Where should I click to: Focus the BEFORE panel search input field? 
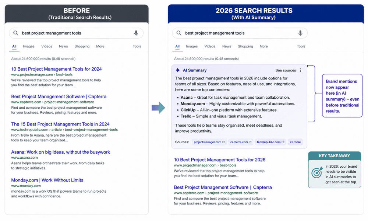pos(76,33)
